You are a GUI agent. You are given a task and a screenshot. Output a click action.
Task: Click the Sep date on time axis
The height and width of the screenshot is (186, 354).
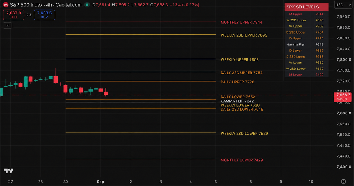coord(100,182)
